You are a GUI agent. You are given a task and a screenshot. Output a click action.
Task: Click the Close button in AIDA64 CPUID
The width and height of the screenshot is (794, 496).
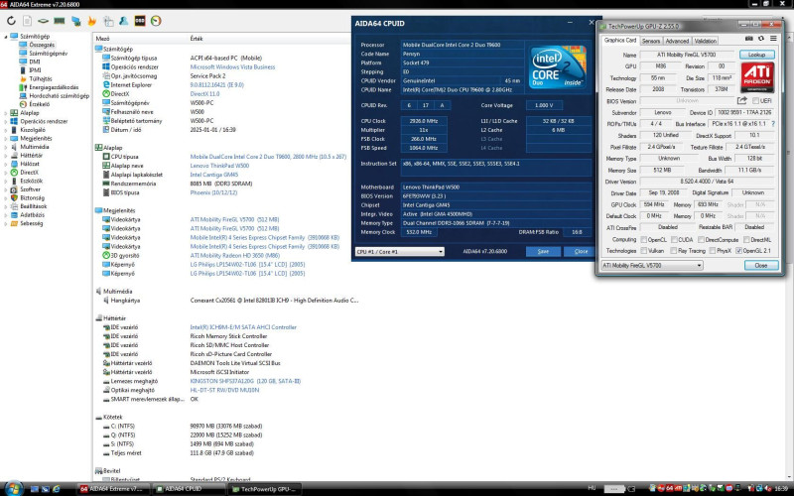(581, 252)
